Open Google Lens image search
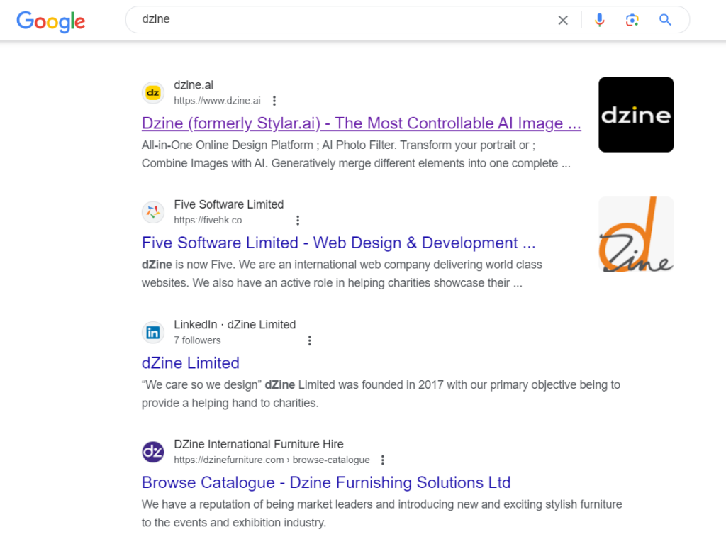The height and width of the screenshot is (554, 726). click(x=632, y=21)
